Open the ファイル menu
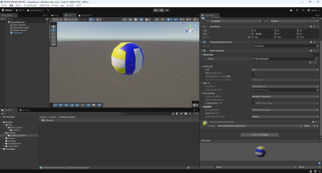 click(x=4, y=5)
